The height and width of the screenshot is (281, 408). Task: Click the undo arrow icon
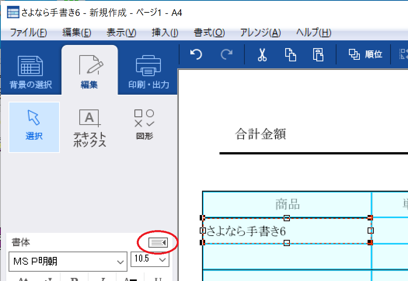point(197,54)
